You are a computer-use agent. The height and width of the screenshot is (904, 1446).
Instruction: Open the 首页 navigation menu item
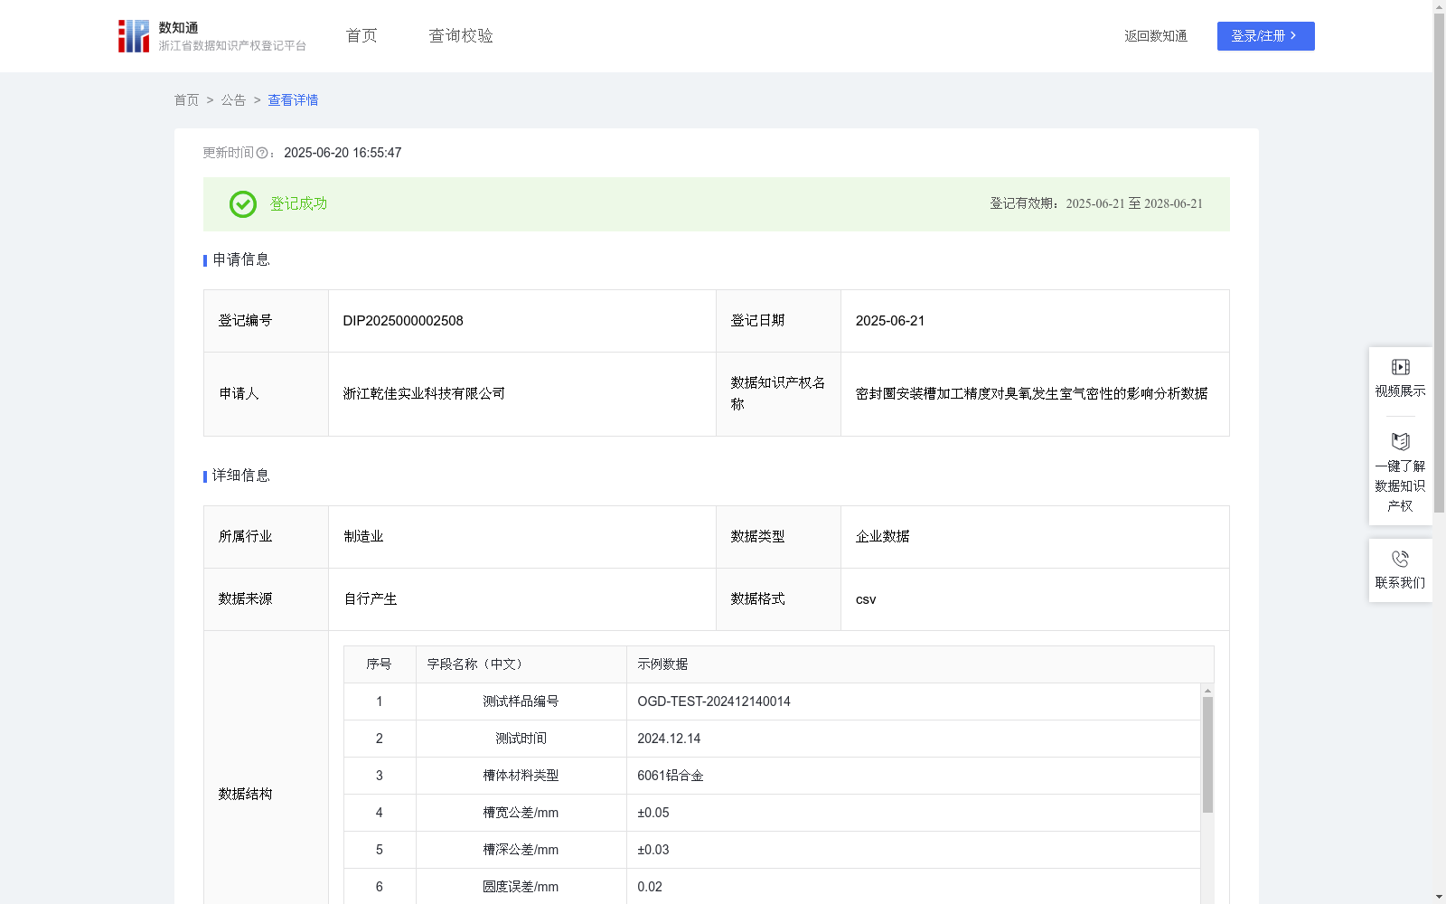coord(361,36)
